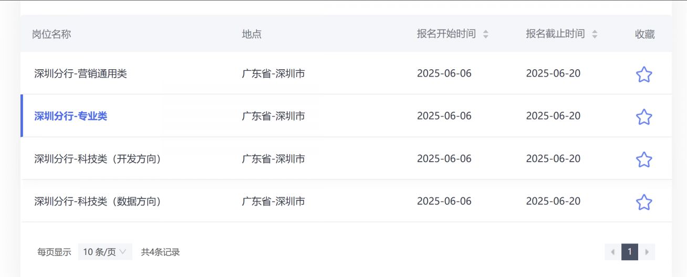This screenshot has height=277, width=687.
Task: Click the 地点 column header
Action: [x=252, y=34]
